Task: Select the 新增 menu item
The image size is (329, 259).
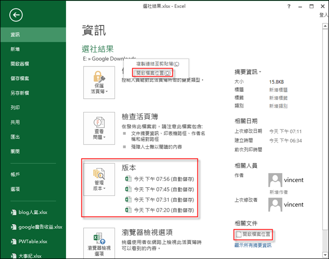Action: (33, 49)
